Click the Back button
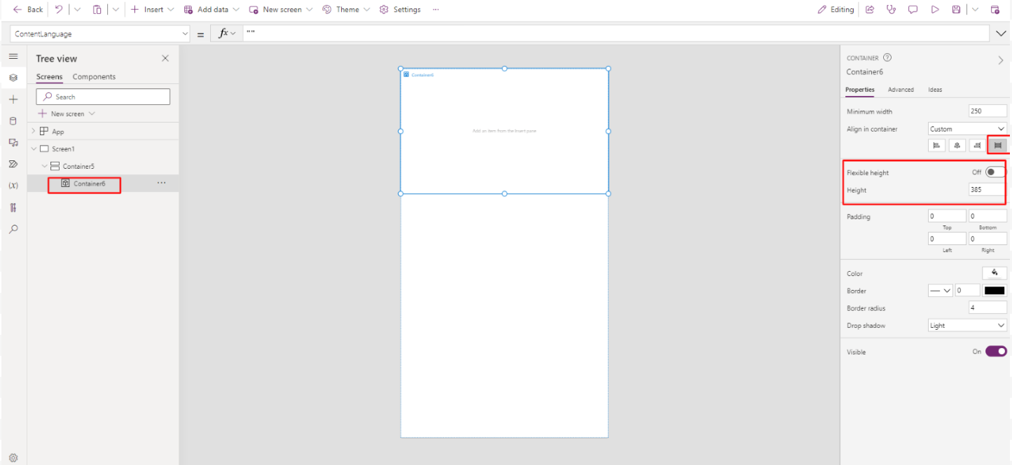 pyautogui.click(x=28, y=10)
